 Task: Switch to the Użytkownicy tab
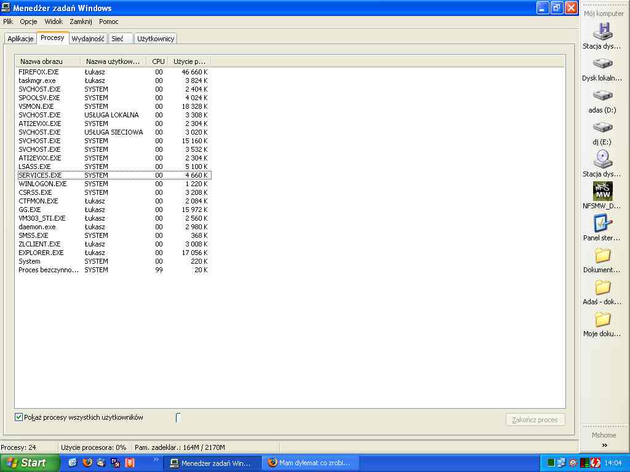[156, 39]
